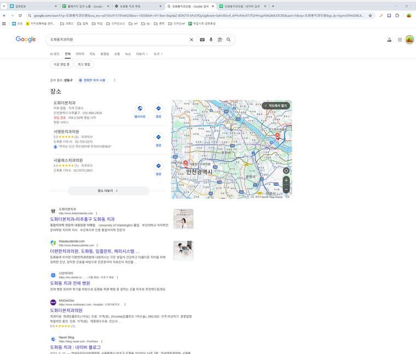Image resolution: width=416 pixels, height=354 pixels.
Task: Open the Google apps grid
Action: 400,40
